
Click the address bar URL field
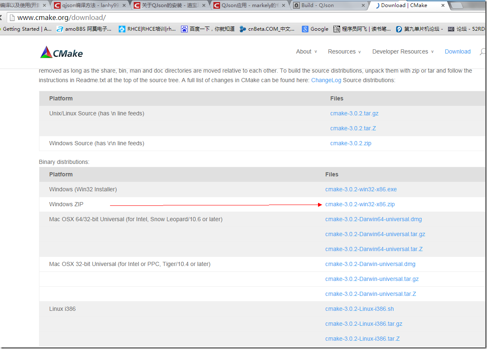point(245,18)
